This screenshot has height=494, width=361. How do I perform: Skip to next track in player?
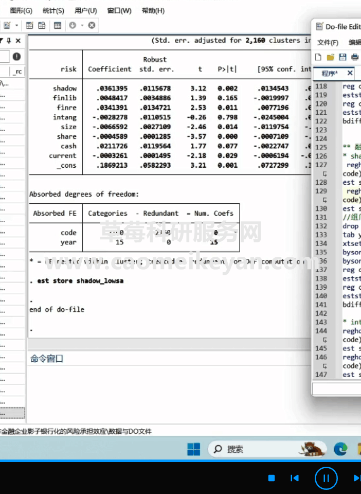[x=357, y=478]
